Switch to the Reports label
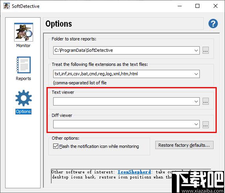The width and height of the screenshot is (225, 193). click(23, 78)
